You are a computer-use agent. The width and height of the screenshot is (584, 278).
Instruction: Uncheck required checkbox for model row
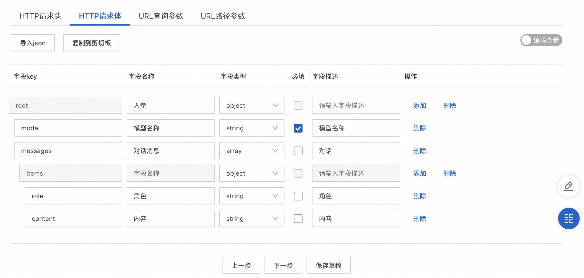(298, 128)
